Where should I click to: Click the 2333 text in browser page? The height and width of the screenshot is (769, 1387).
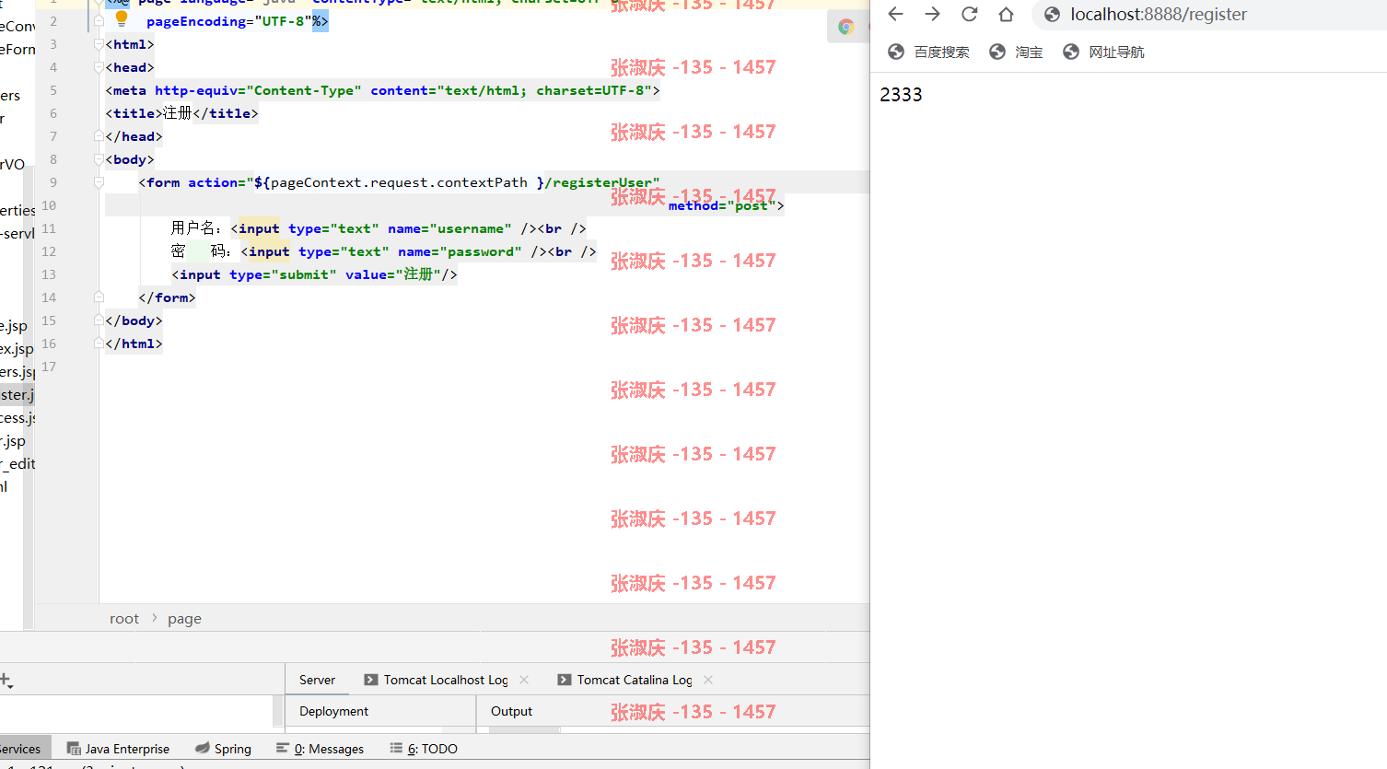(901, 95)
